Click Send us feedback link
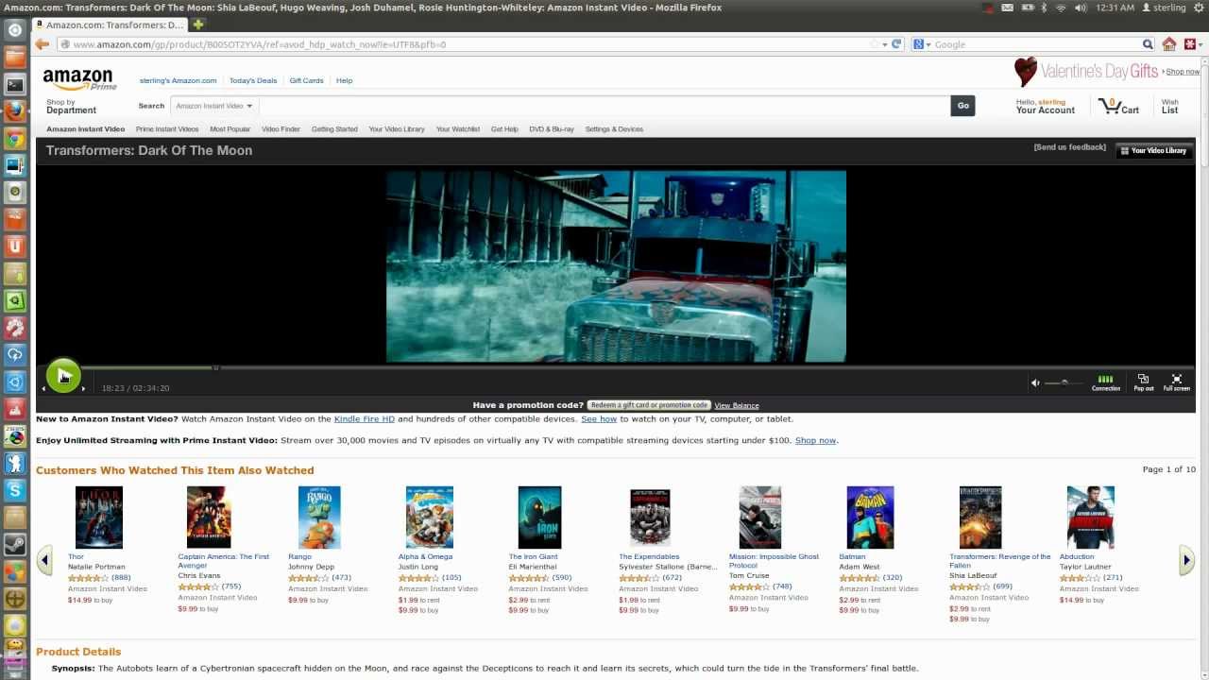1209x680 pixels. click(x=1069, y=147)
